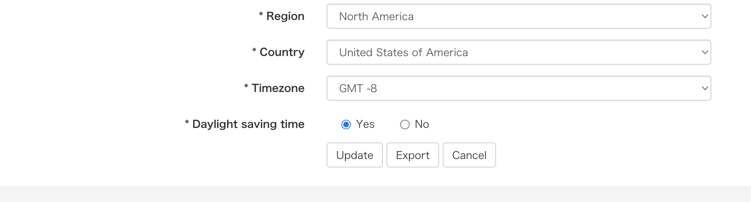Click the Region field label
Screen dimensions: 751x202
coord(285,16)
